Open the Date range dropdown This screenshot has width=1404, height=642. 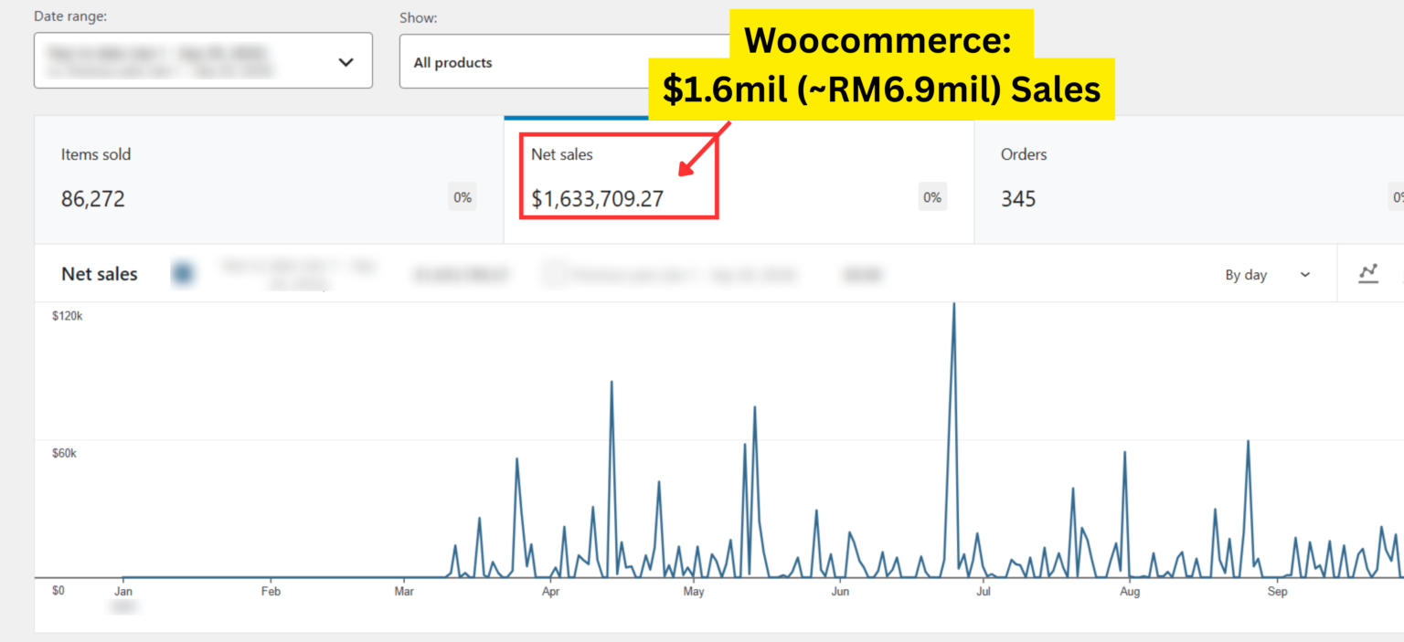click(x=203, y=61)
